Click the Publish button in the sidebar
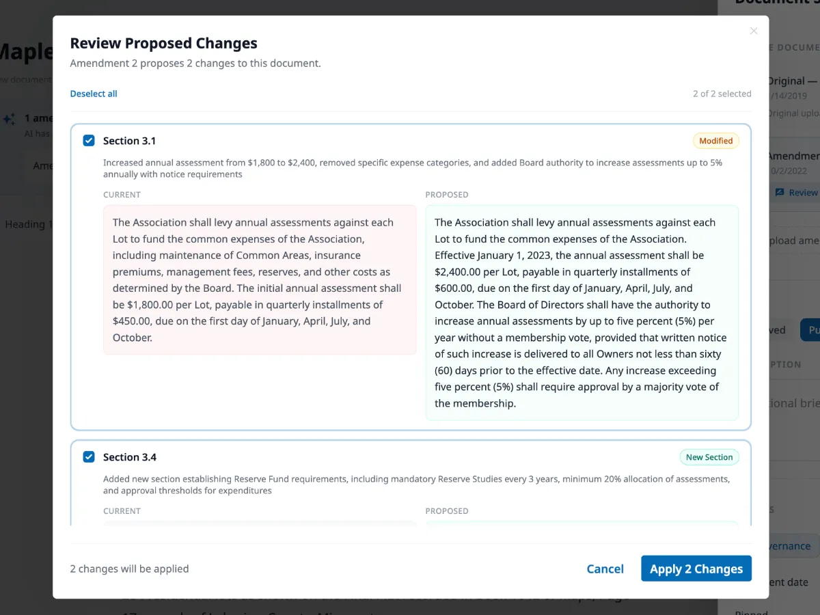Viewport: 820px width, 615px height. (x=813, y=329)
